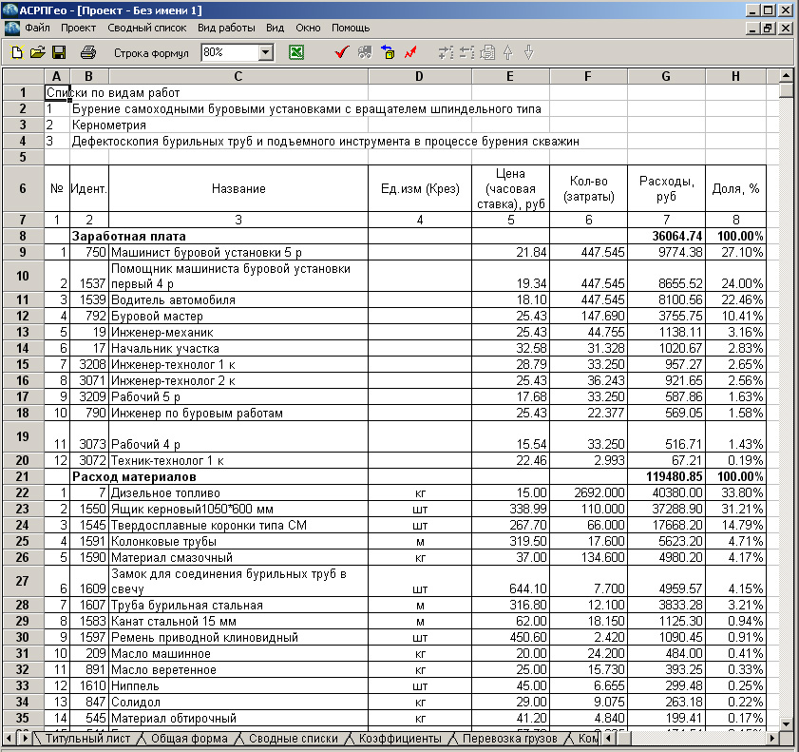Image resolution: width=799 pixels, height=752 pixels.
Task: Open the Проект menu
Action: click(78, 28)
